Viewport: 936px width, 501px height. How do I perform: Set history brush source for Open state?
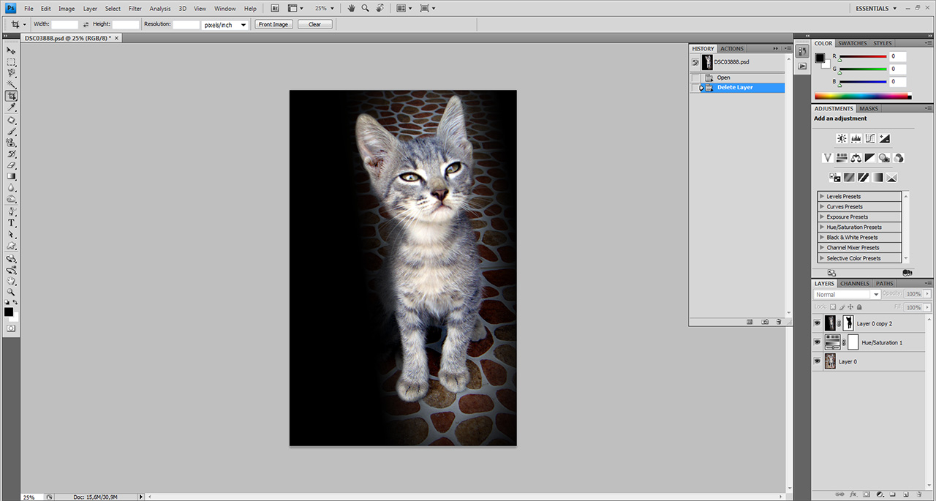click(x=696, y=78)
